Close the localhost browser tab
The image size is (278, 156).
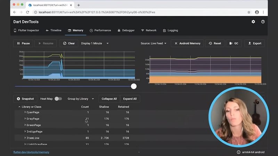tap(71, 5)
